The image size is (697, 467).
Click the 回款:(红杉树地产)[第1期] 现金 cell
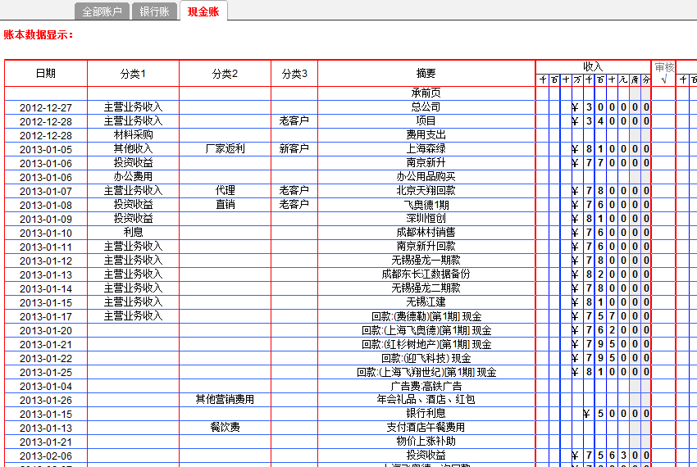426,344
